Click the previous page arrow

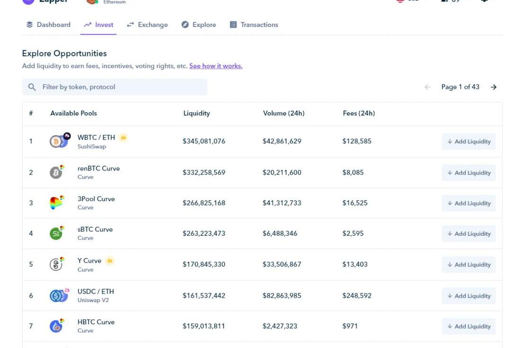(428, 87)
